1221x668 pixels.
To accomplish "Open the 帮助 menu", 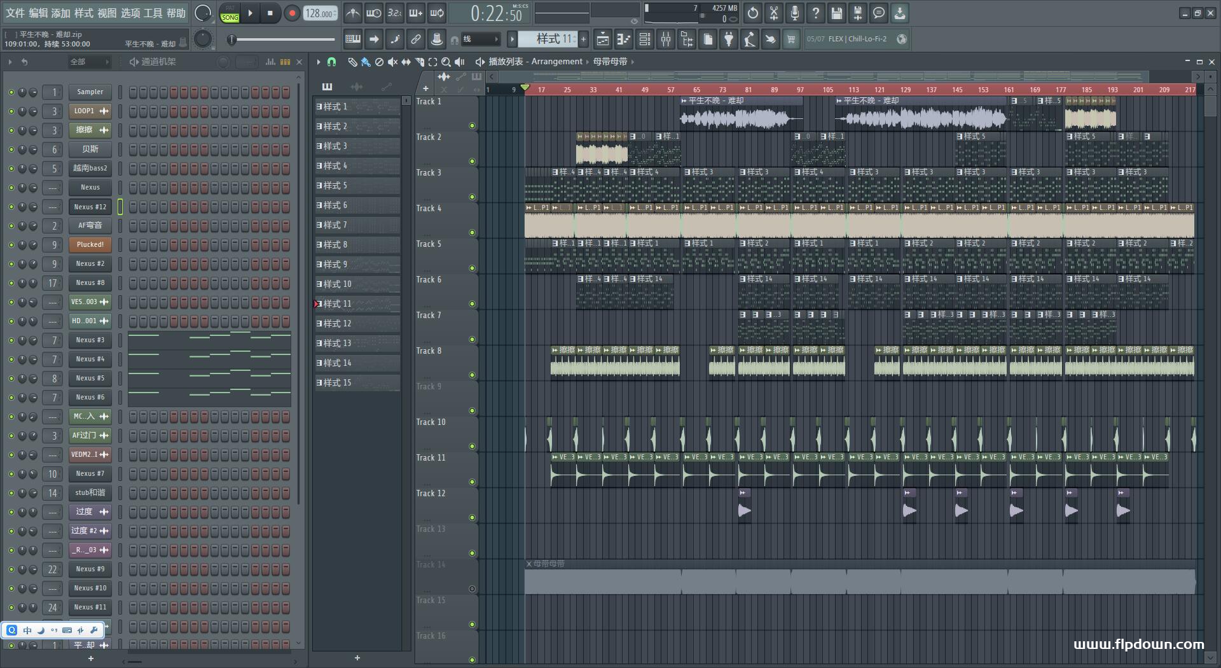I will point(176,13).
